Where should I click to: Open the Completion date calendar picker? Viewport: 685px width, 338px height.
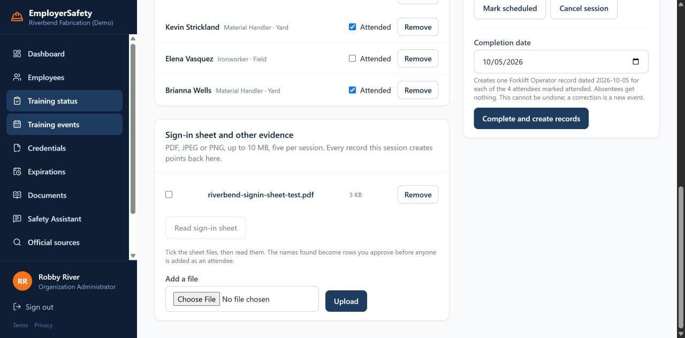636,62
